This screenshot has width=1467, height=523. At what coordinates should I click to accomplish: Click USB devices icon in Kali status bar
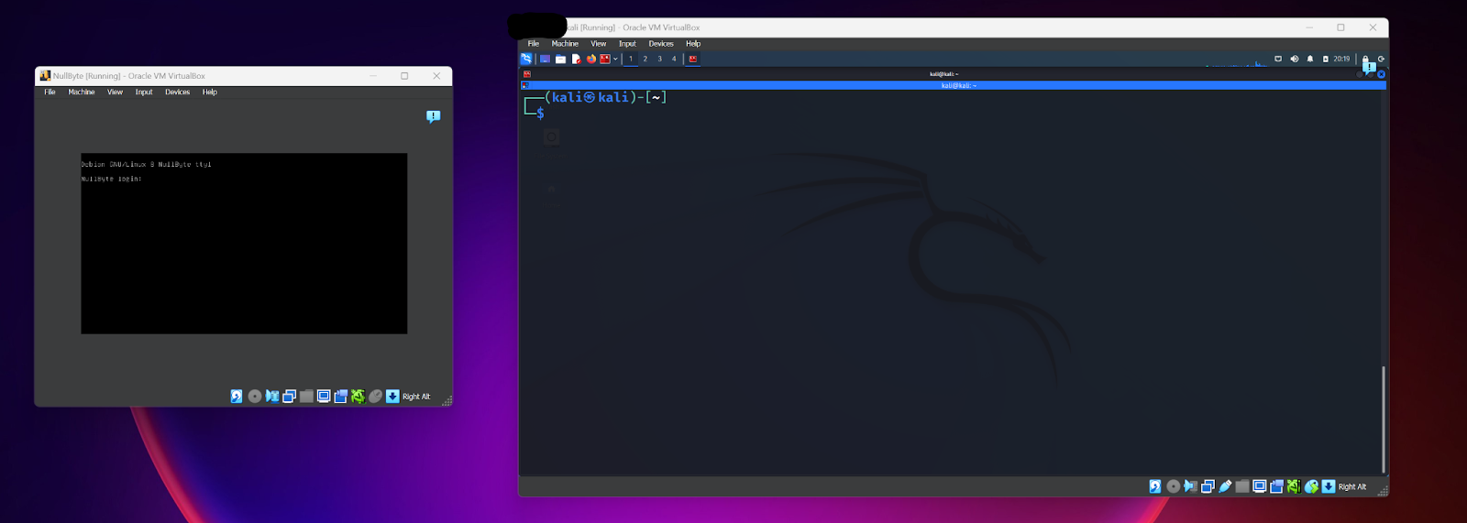(1225, 486)
